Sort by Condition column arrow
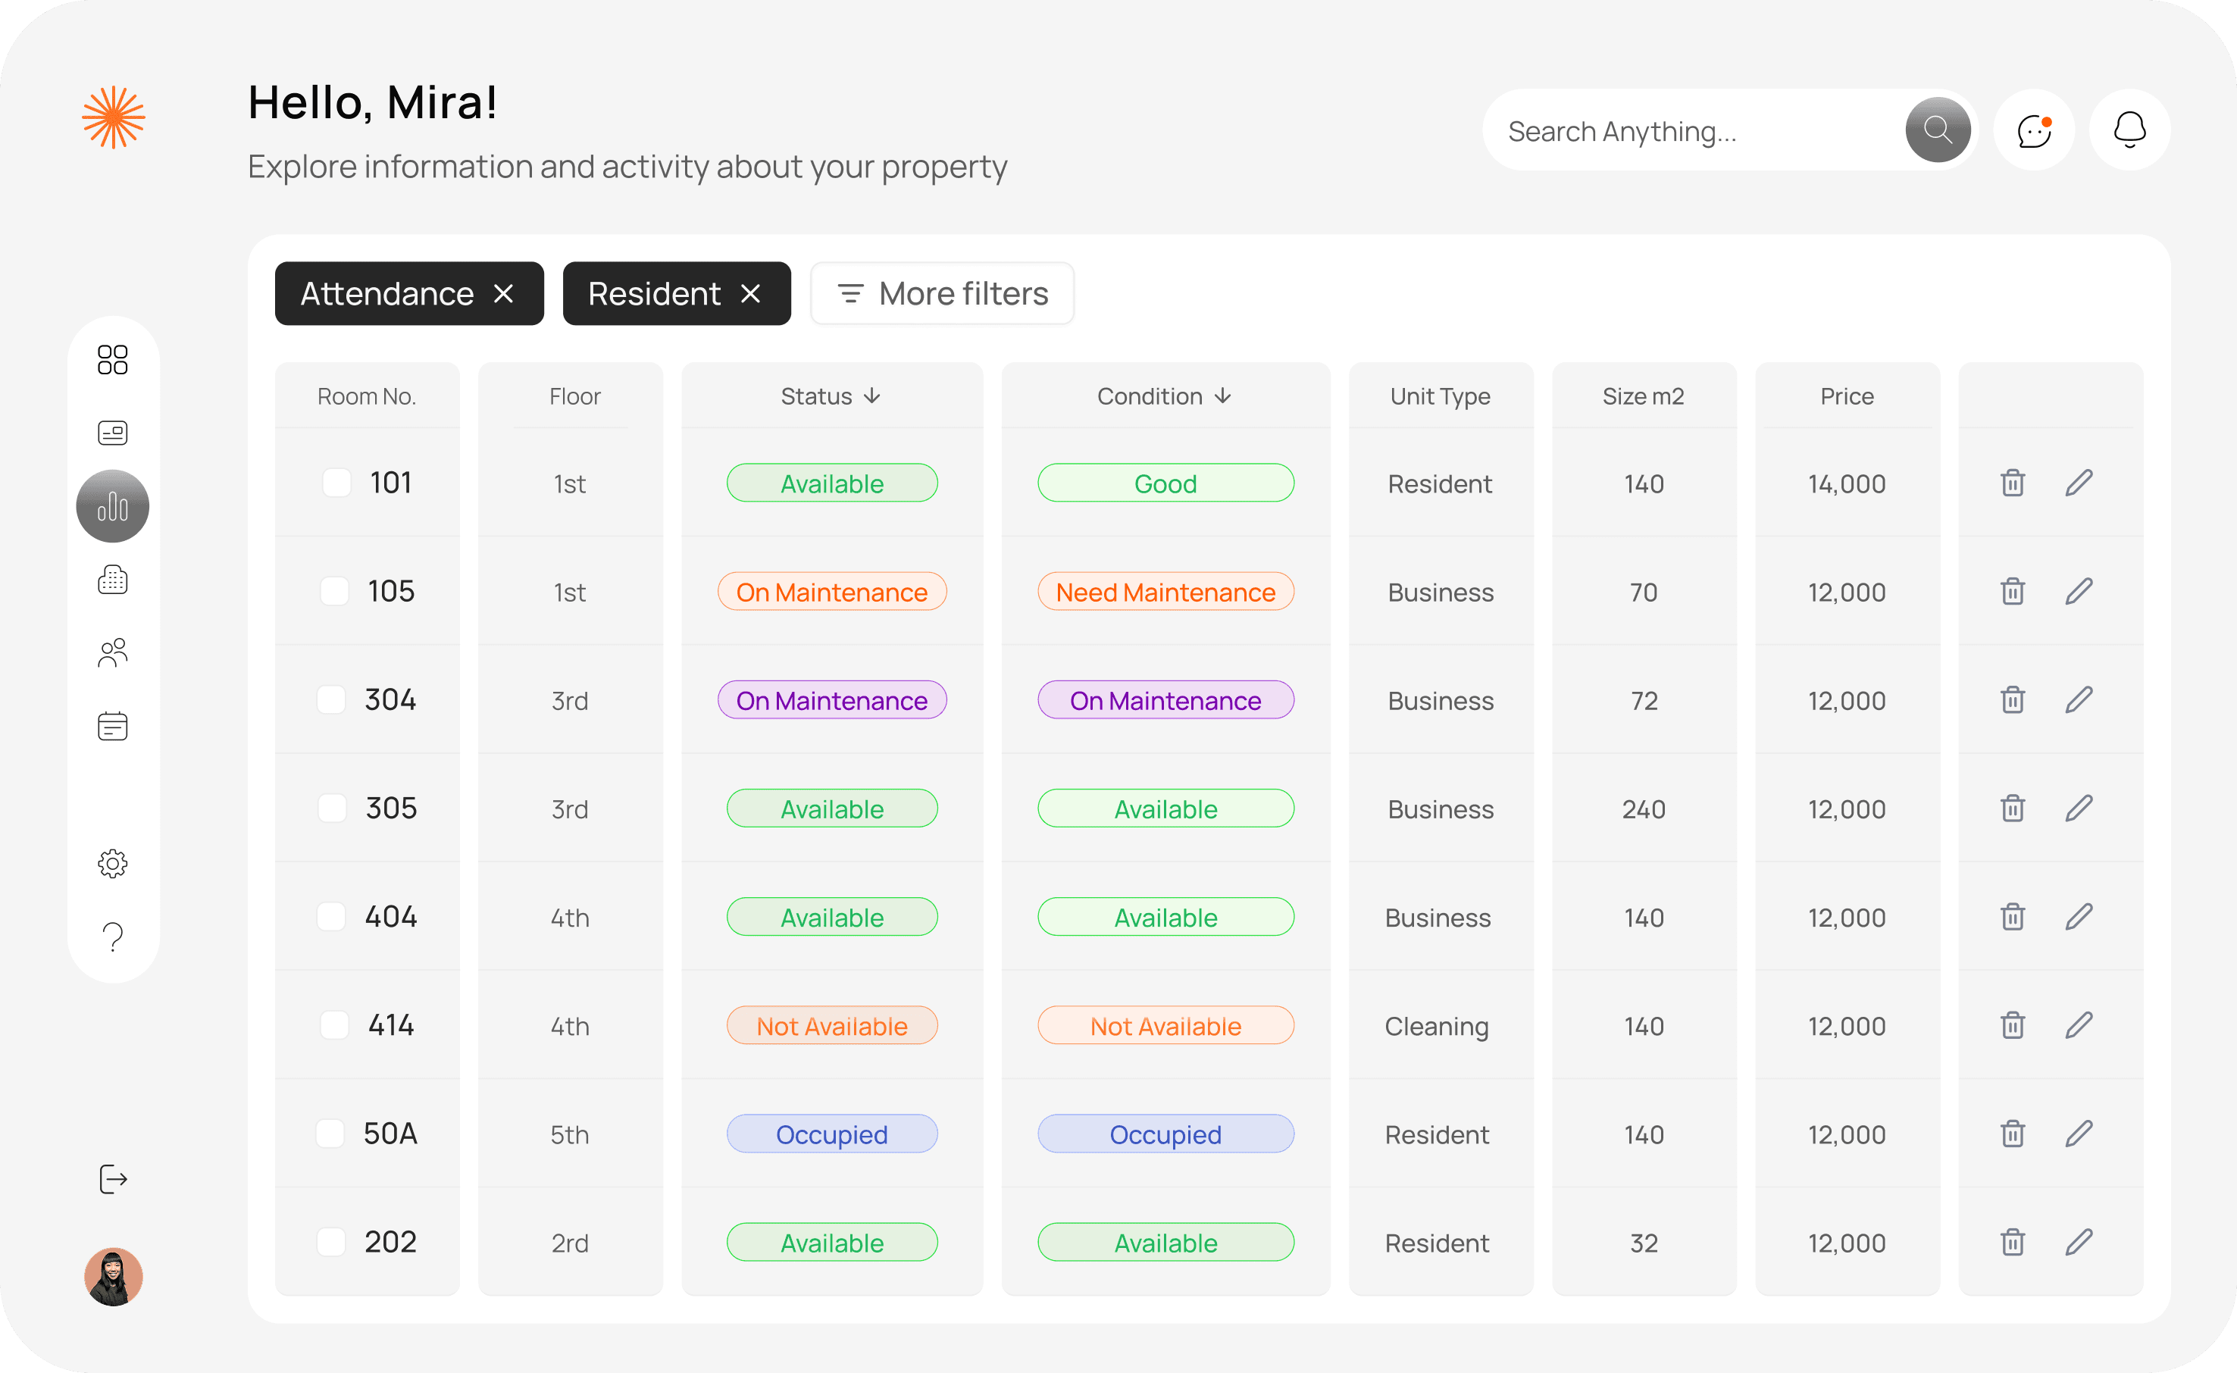Viewport: 2237px width, 1373px height. [1223, 396]
